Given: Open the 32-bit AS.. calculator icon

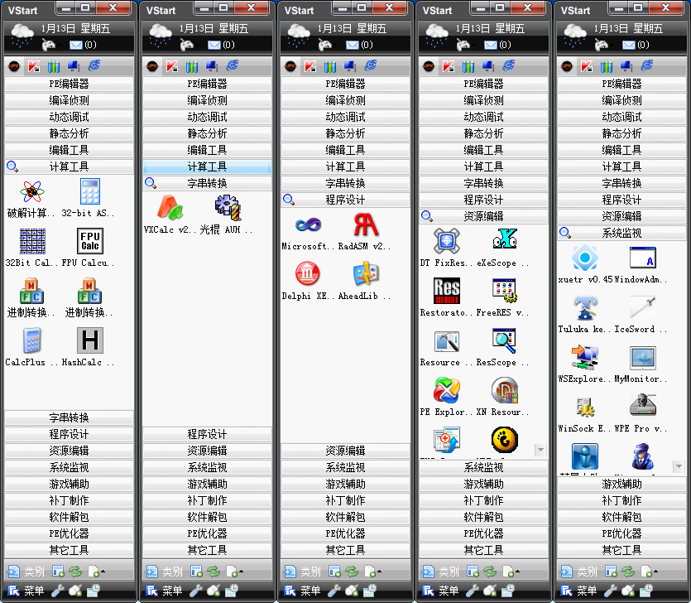Looking at the screenshot, I should tap(90, 191).
